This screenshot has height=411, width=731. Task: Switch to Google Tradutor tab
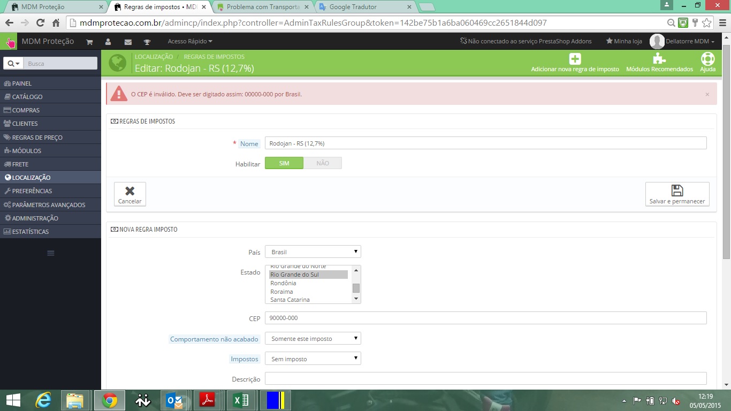tap(365, 7)
